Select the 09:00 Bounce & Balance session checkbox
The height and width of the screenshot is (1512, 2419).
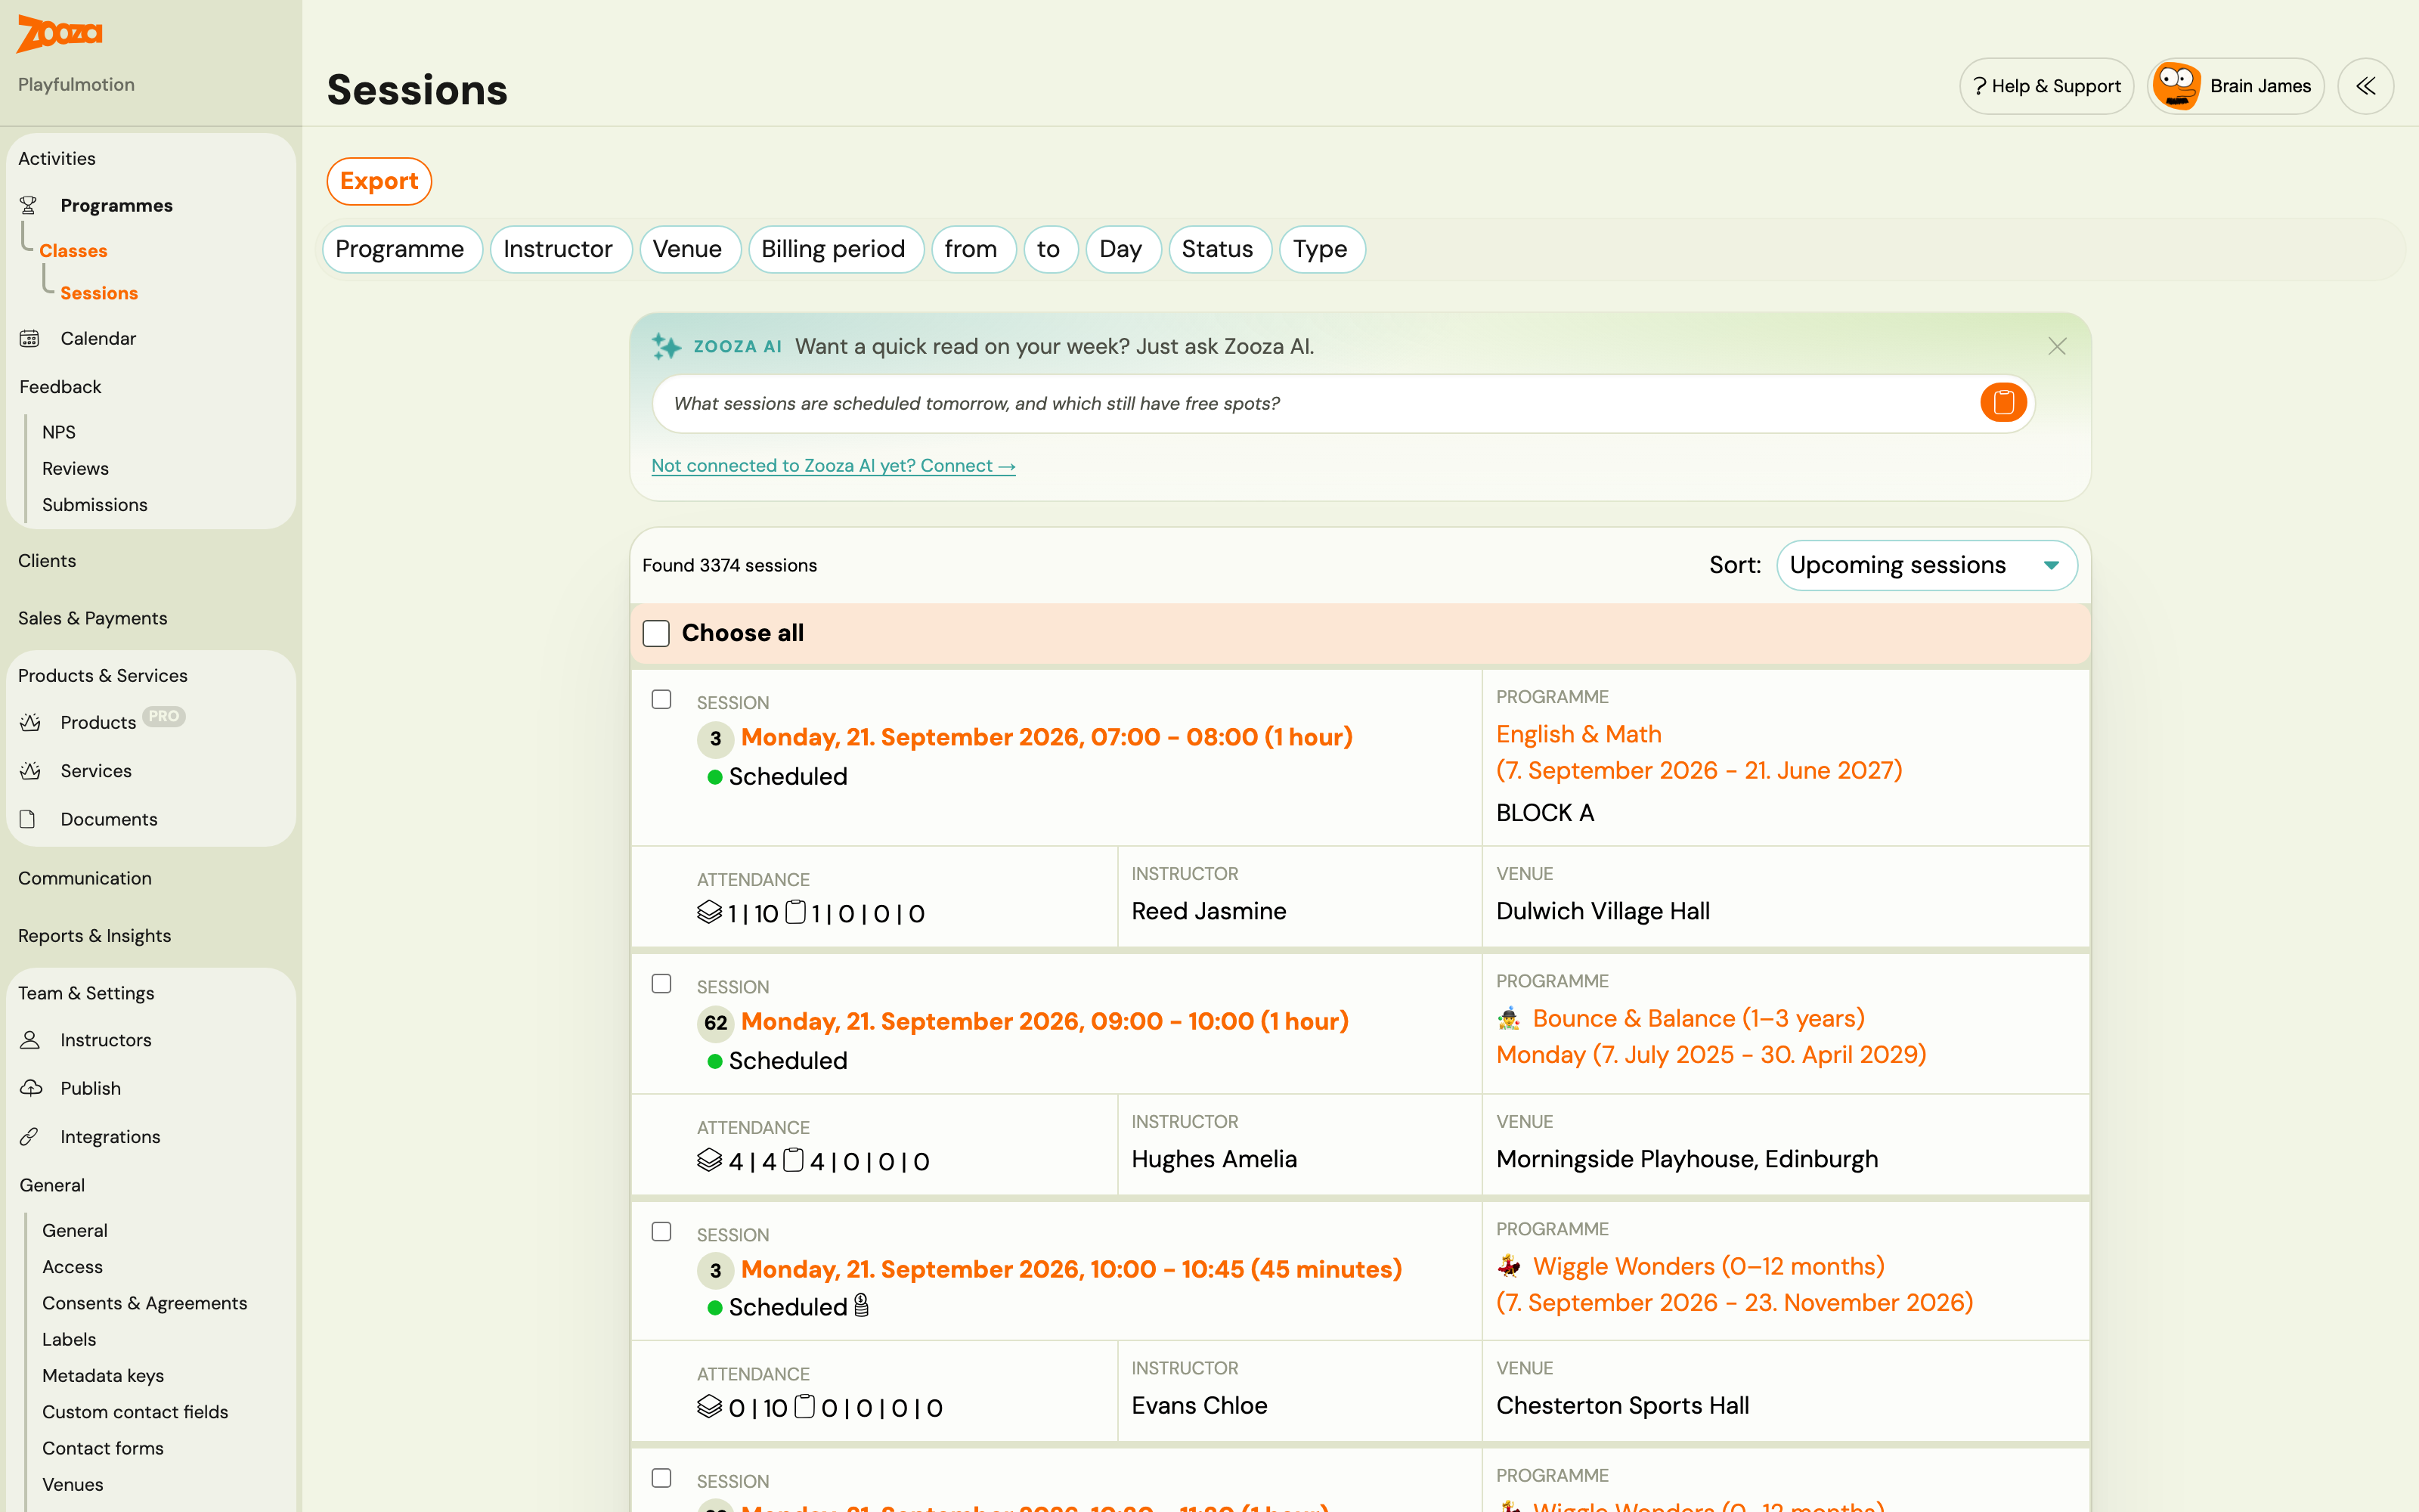[661, 984]
